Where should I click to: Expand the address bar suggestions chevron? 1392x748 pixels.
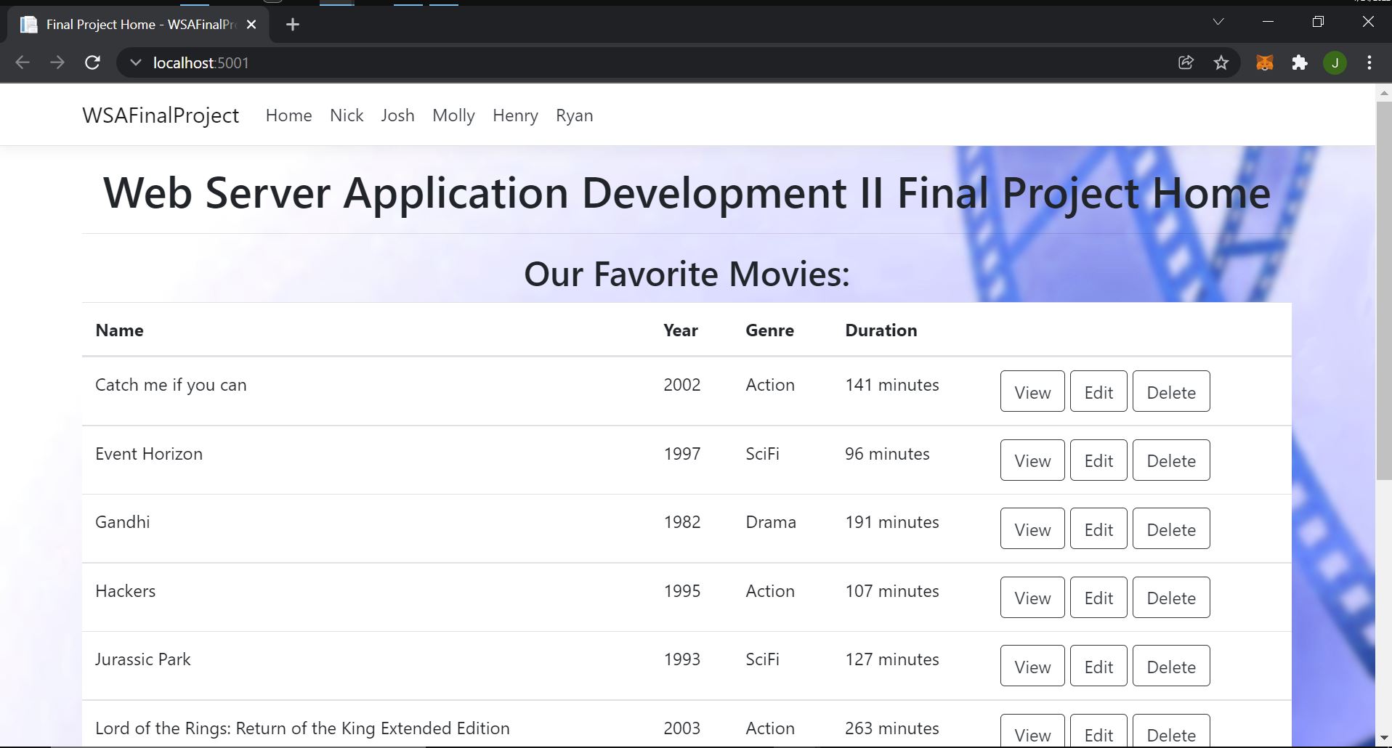(x=135, y=62)
